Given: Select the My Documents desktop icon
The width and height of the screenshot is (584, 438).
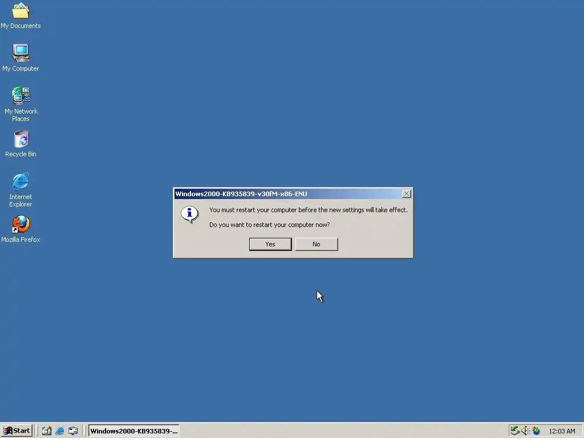Looking at the screenshot, I should (x=21, y=15).
